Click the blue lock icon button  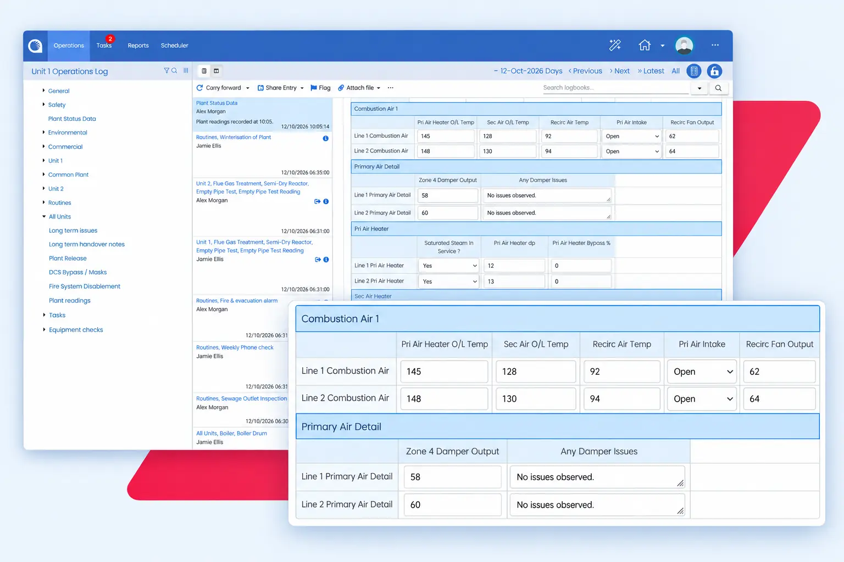pos(714,71)
